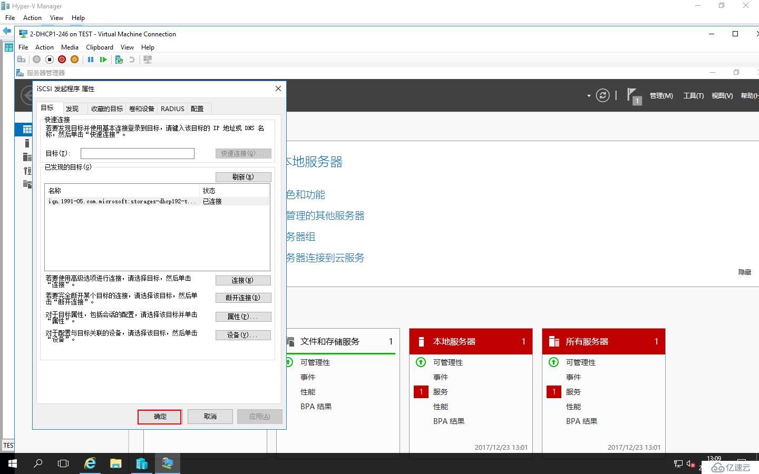The height and width of the screenshot is (474, 759).
Task: Click the 状态 column header
Action: point(235,191)
